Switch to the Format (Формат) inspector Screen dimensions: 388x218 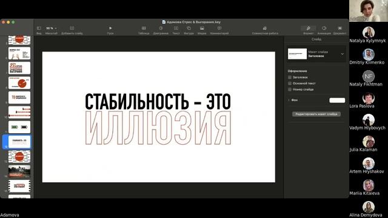[309, 28]
